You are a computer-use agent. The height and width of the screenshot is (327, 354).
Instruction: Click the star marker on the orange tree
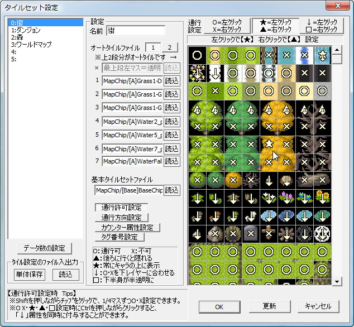click(269, 144)
